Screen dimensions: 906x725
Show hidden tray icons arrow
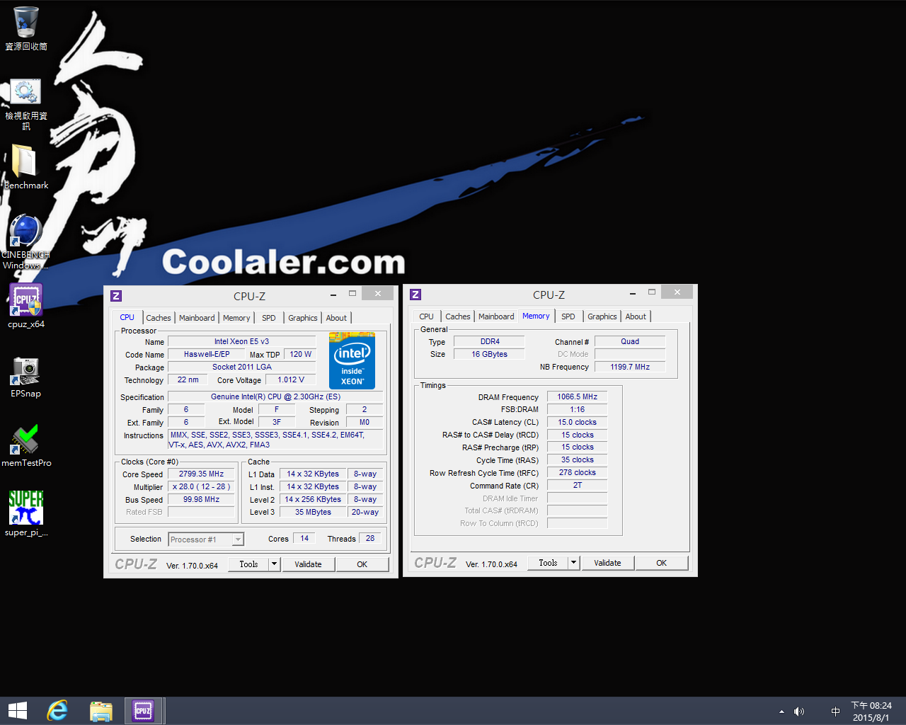click(781, 712)
